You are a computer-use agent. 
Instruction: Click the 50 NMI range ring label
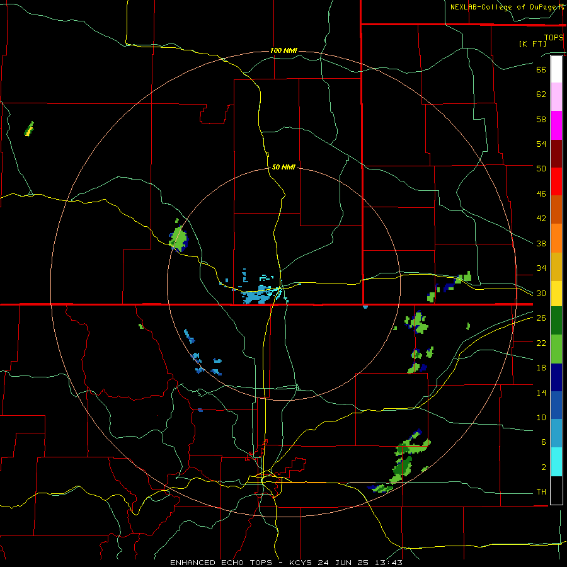[x=283, y=167]
